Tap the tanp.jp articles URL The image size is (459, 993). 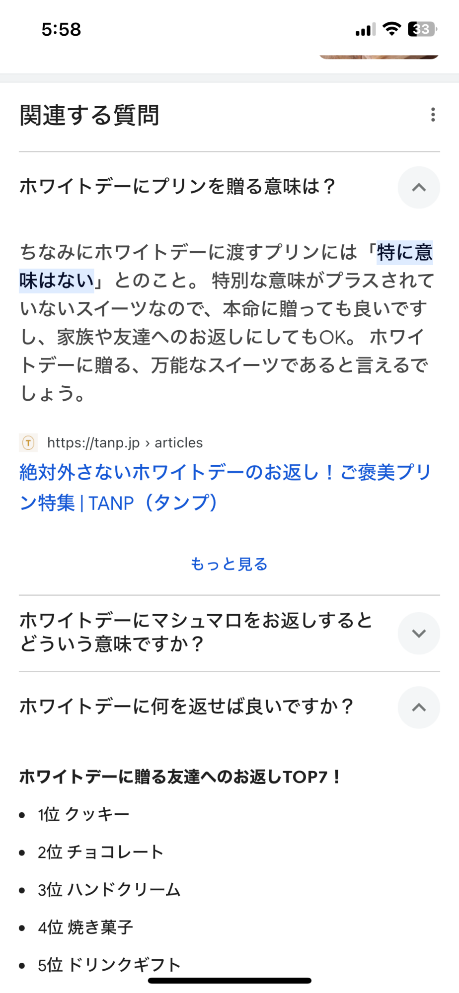click(125, 442)
